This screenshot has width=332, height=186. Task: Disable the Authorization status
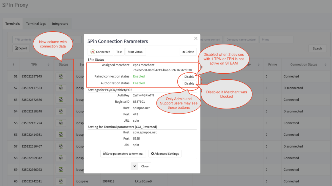[x=189, y=84]
